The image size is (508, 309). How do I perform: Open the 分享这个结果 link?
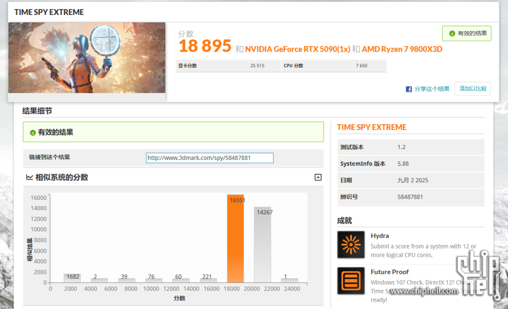click(432, 89)
